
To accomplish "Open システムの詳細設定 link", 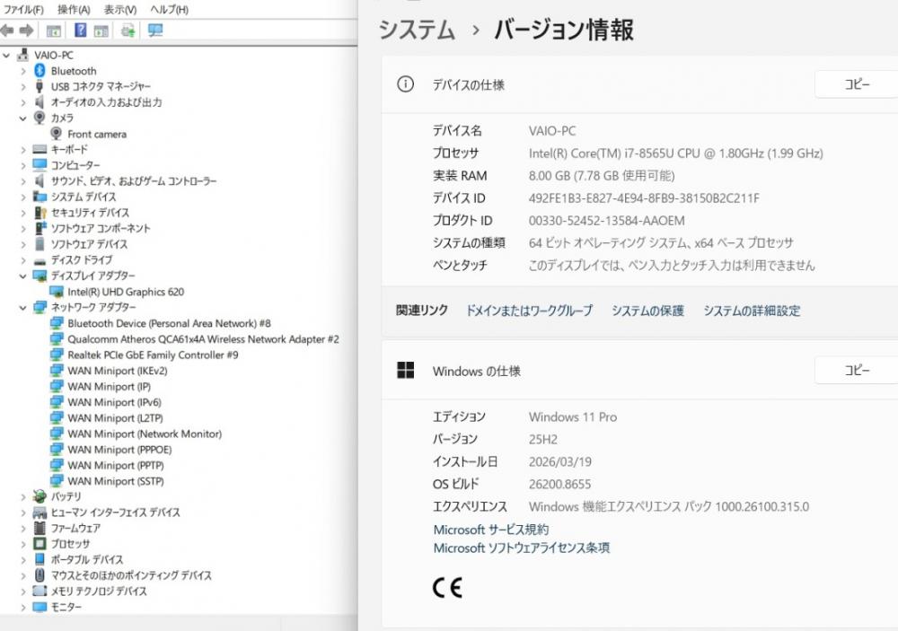I will pos(752,311).
